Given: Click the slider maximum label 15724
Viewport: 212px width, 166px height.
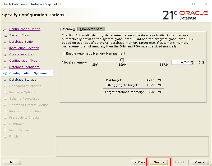Looking at the screenshot, I should (x=164, y=65).
